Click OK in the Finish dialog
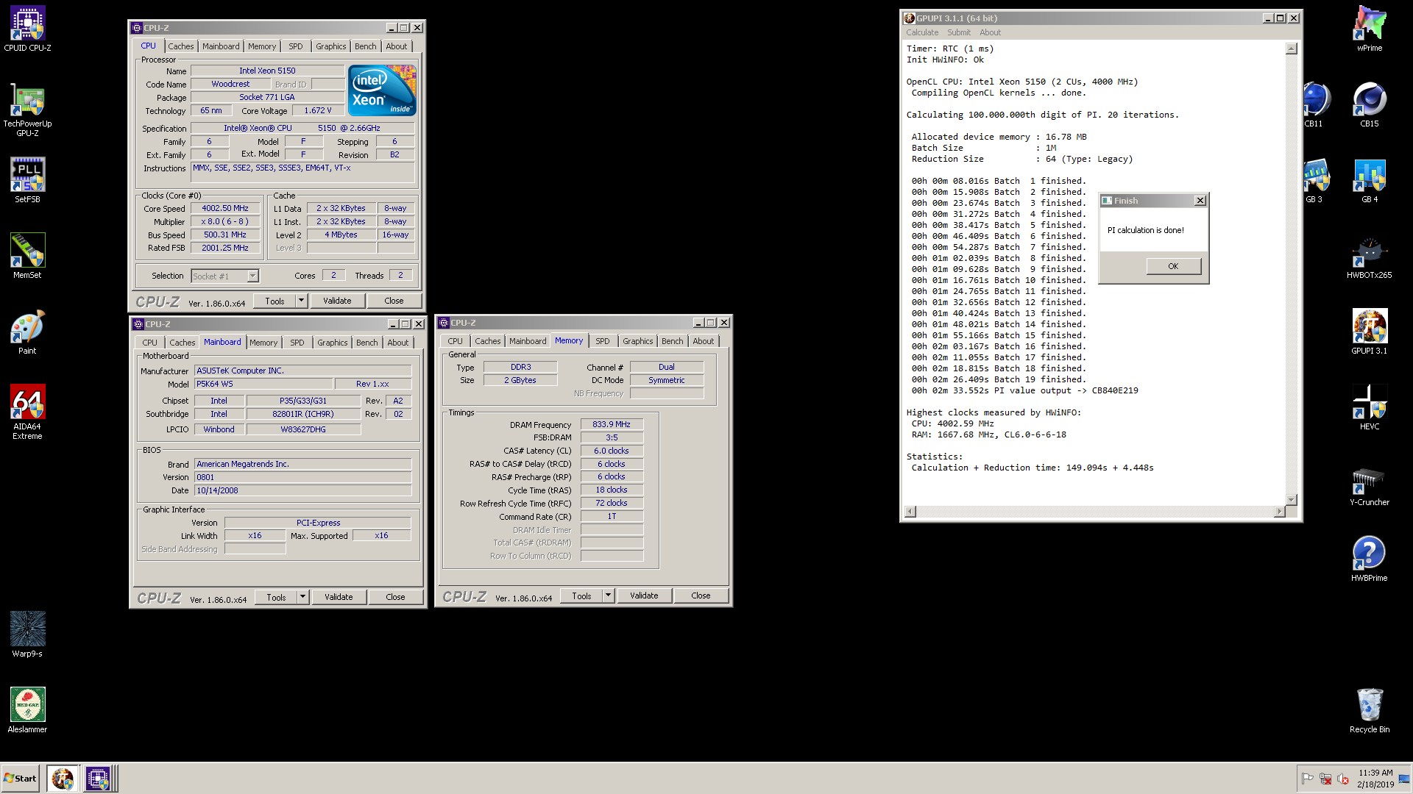Image resolution: width=1413 pixels, height=794 pixels. (x=1173, y=266)
